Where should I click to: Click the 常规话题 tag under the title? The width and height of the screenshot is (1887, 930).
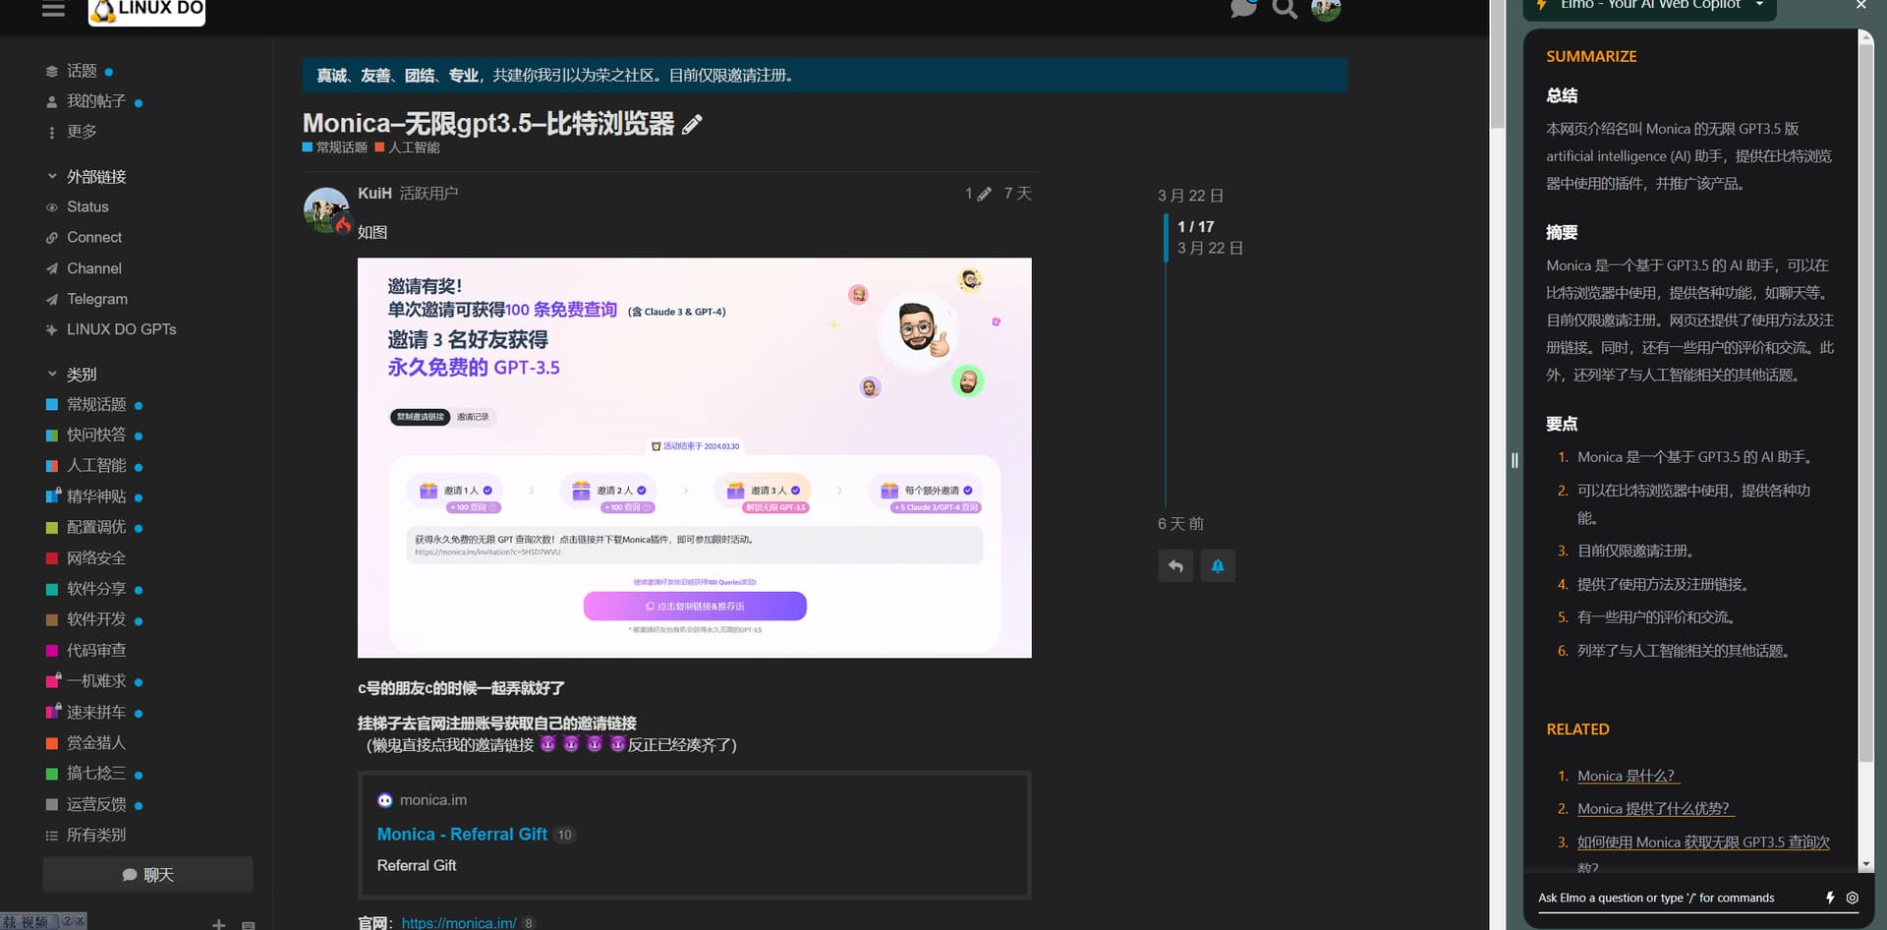pyautogui.click(x=335, y=147)
